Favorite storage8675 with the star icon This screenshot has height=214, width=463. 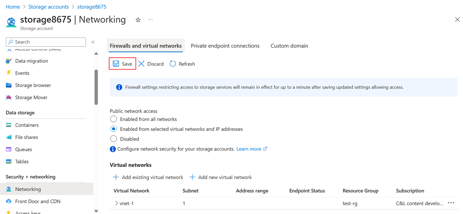[x=138, y=20]
